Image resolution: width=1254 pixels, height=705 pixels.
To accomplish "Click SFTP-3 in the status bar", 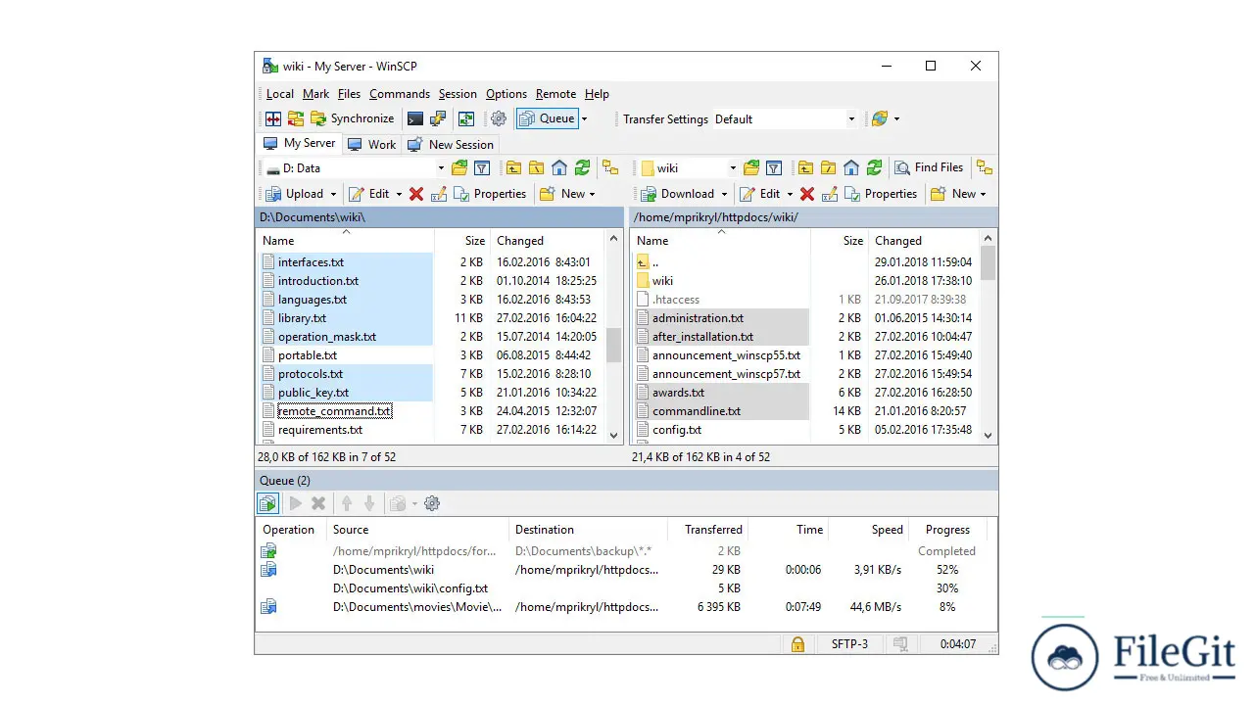I will tap(849, 644).
